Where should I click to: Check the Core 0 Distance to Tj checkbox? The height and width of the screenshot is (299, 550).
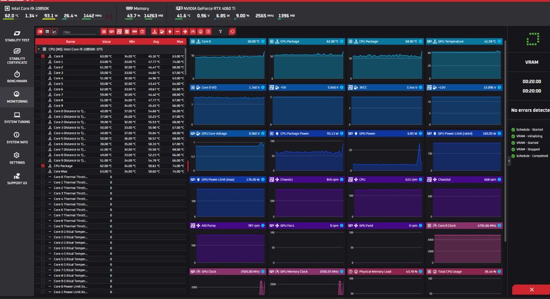(43, 111)
